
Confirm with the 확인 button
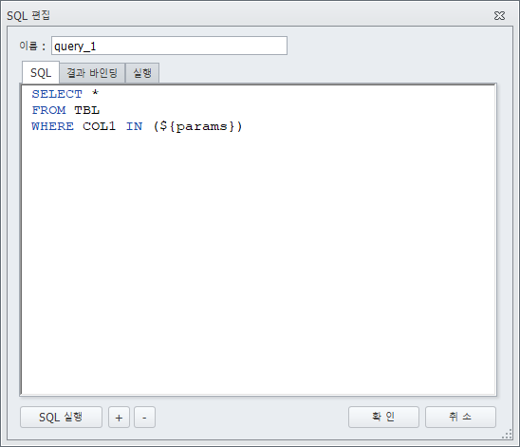383,417
